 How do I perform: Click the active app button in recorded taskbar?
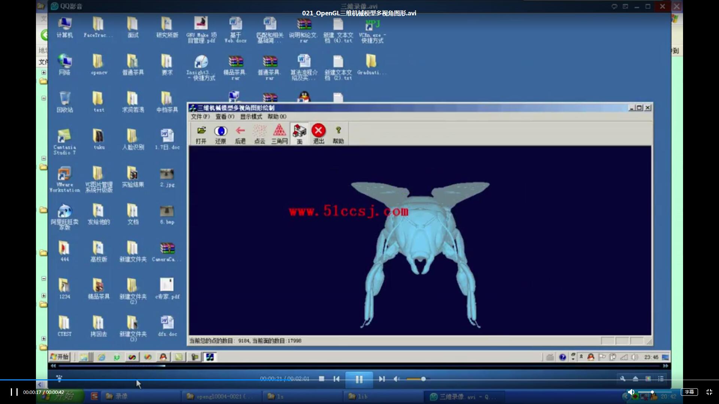coord(210,357)
